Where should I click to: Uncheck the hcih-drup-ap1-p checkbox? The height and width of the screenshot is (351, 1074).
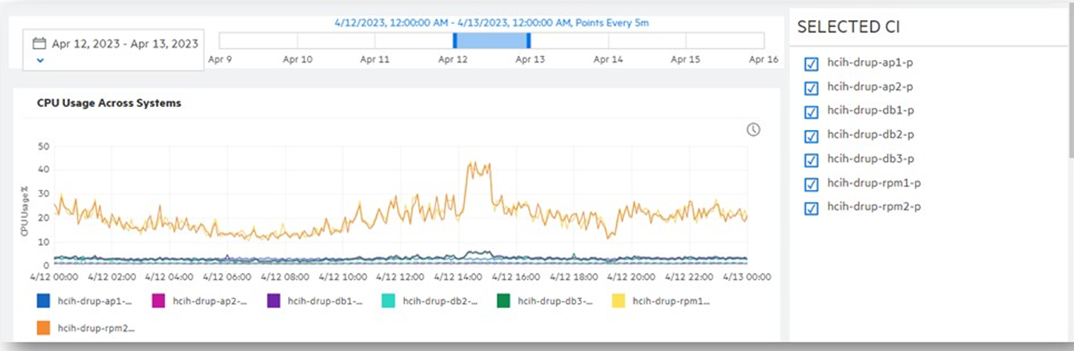coord(811,64)
